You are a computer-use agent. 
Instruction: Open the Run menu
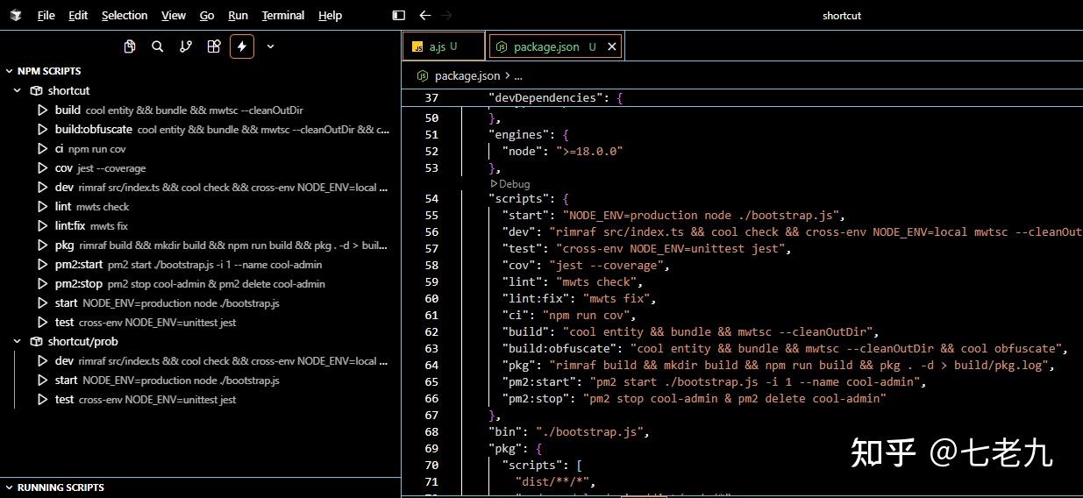point(238,15)
